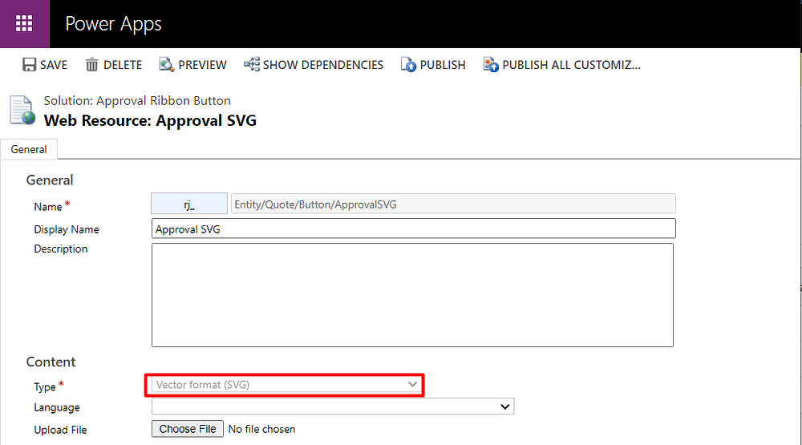Image resolution: width=802 pixels, height=445 pixels.
Task: Click the SAVE label in toolbar
Action: (x=54, y=65)
